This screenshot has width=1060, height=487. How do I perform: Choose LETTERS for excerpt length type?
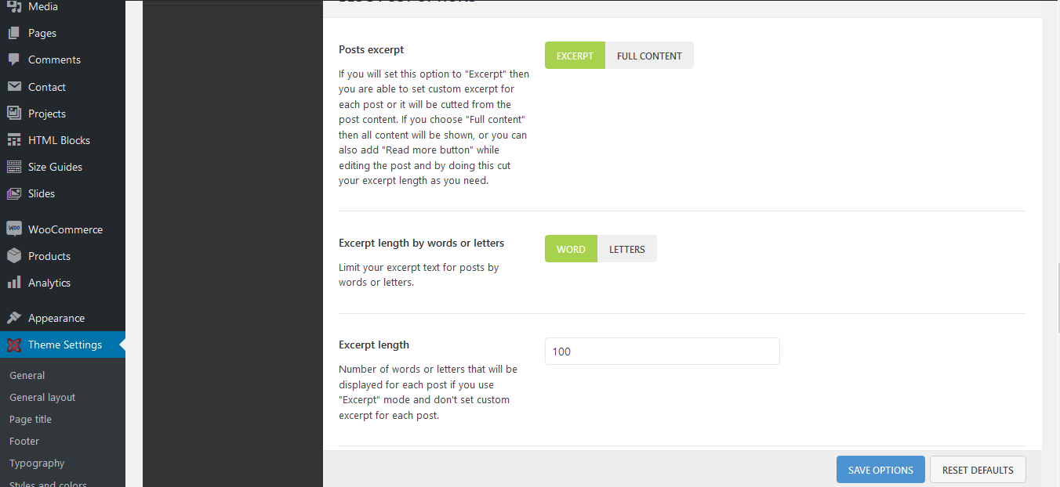[x=627, y=249]
